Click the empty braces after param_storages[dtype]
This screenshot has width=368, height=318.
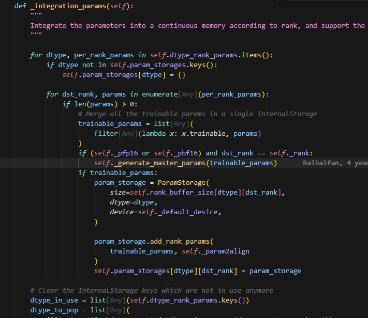pyautogui.click(x=181, y=75)
